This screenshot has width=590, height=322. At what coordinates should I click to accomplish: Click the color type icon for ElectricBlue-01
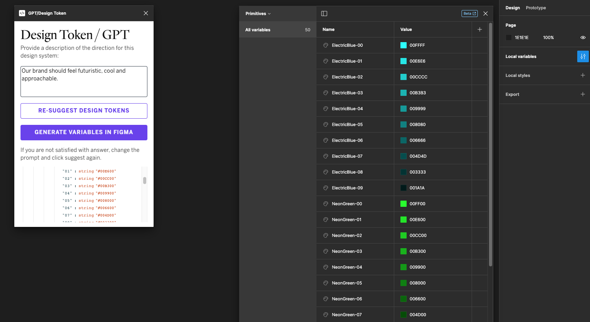326,61
